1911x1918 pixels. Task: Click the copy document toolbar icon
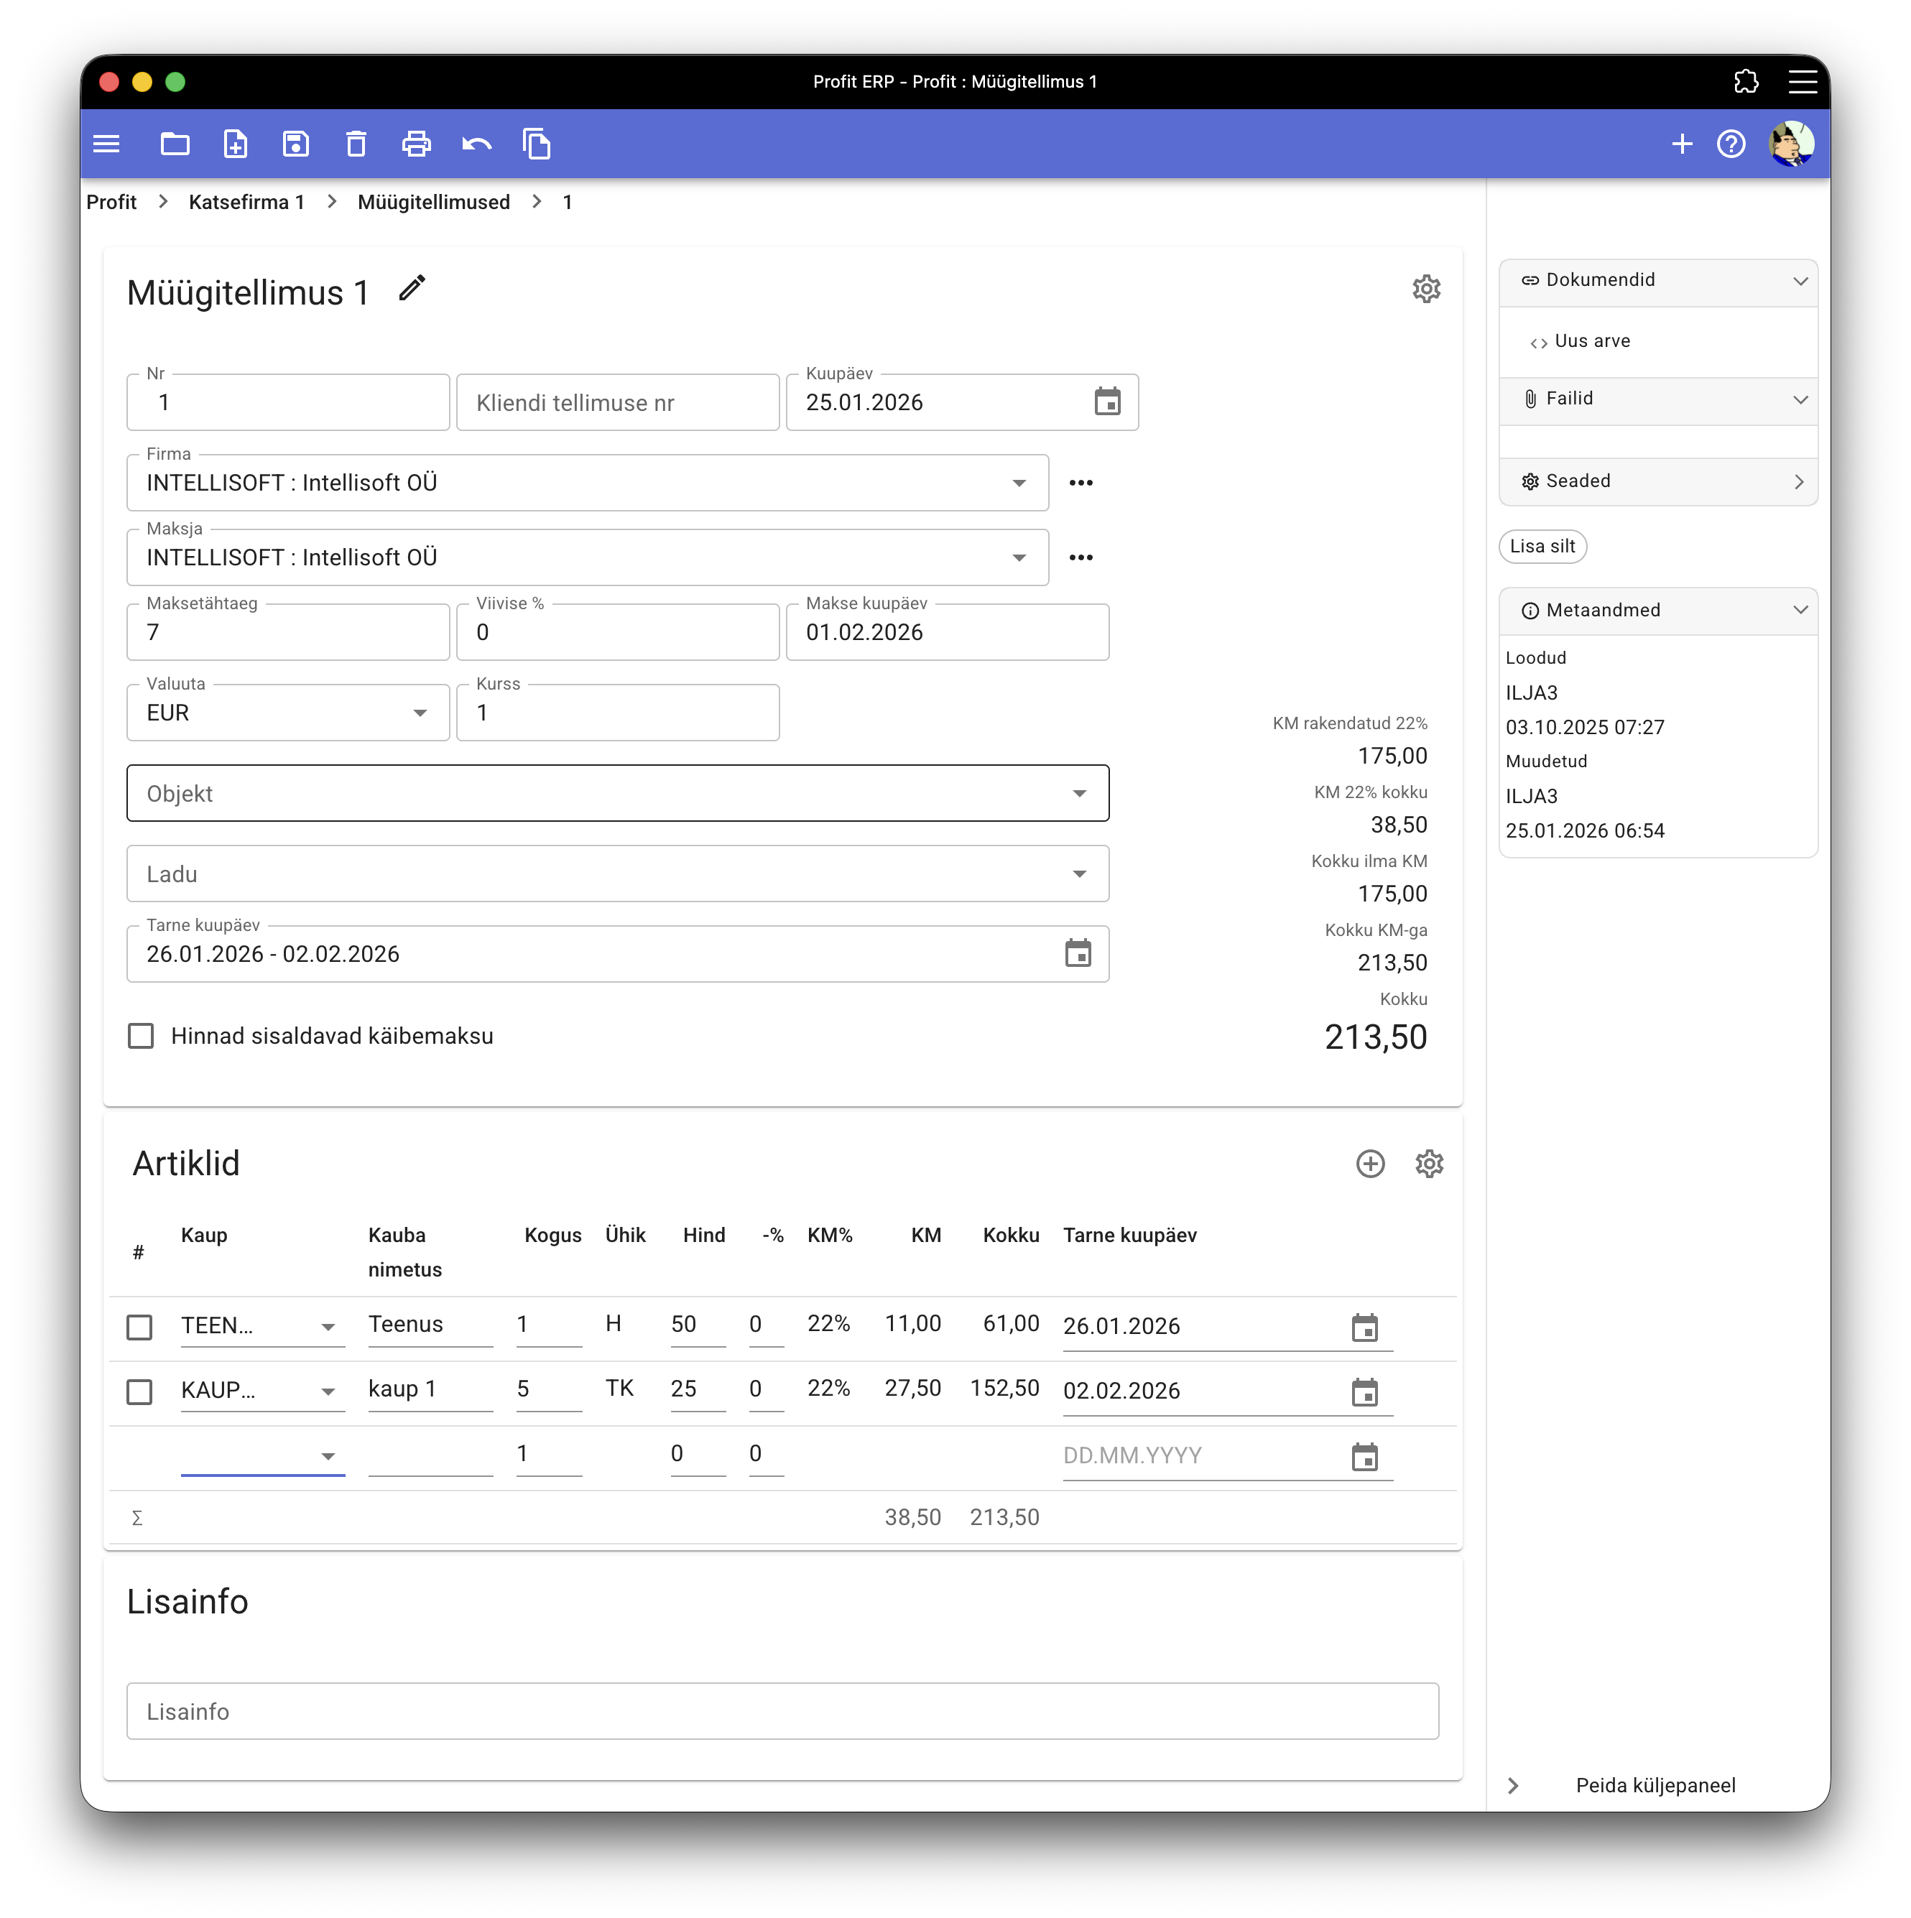(x=537, y=144)
